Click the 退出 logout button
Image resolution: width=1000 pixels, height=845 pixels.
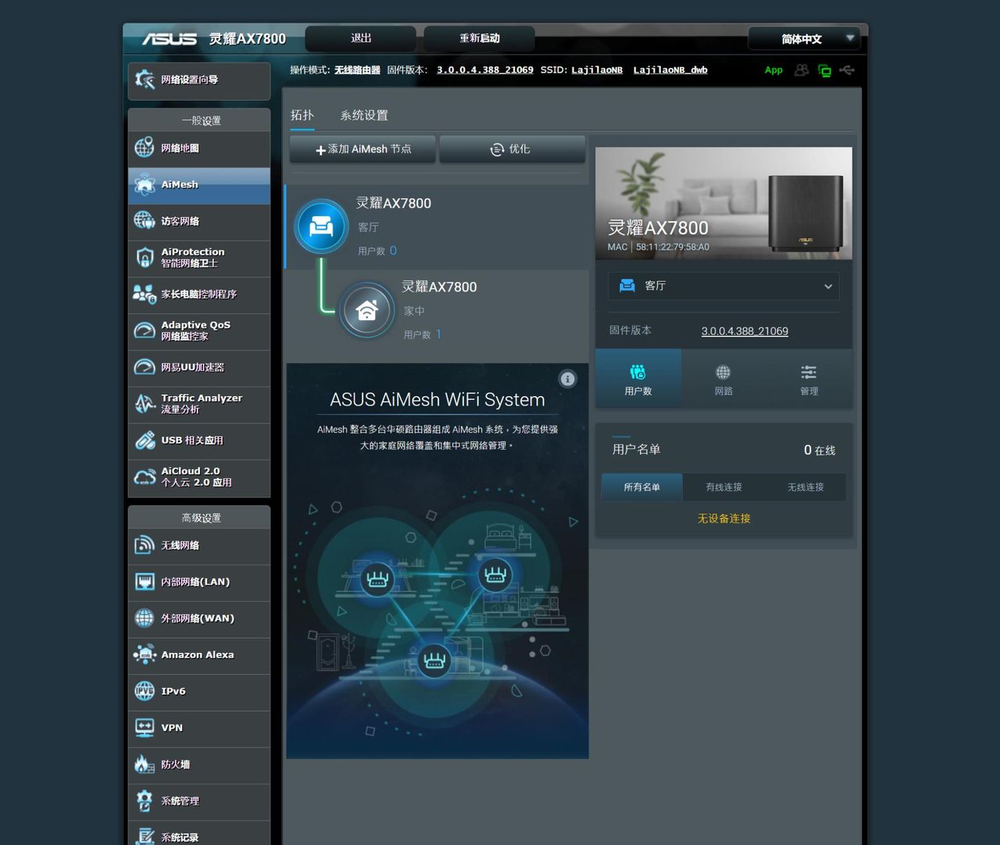tap(361, 38)
